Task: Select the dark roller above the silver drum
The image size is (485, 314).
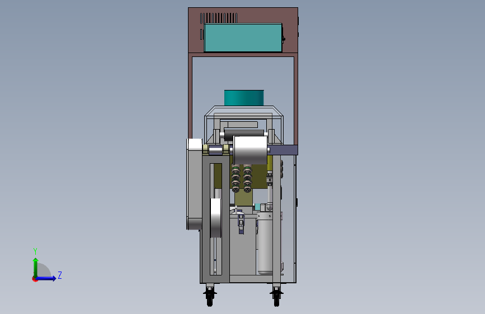Action: pyautogui.click(x=244, y=134)
